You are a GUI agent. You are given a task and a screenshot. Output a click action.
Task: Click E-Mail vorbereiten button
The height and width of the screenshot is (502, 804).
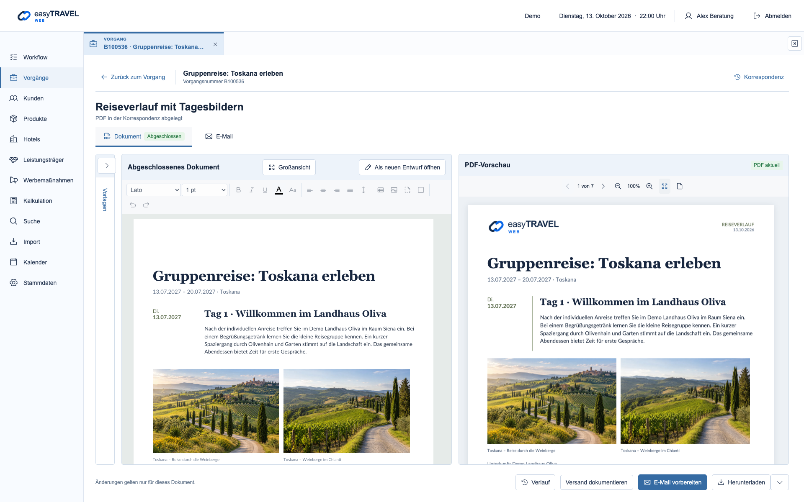pyautogui.click(x=673, y=482)
